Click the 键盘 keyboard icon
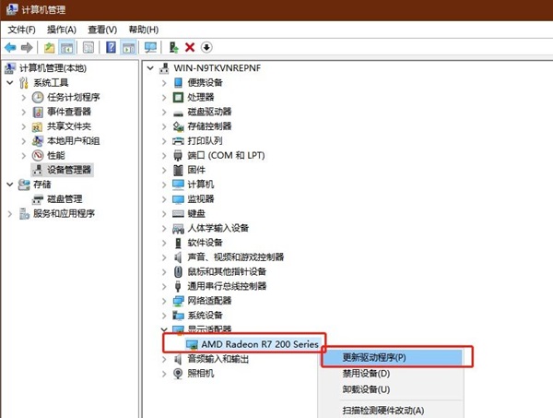The height and width of the screenshot is (418, 553). [x=178, y=213]
